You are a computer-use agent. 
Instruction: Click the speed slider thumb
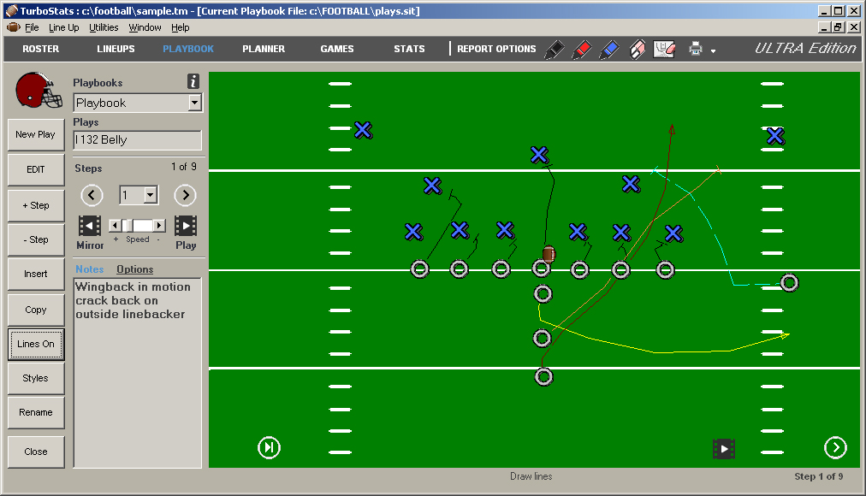pyautogui.click(x=127, y=225)
